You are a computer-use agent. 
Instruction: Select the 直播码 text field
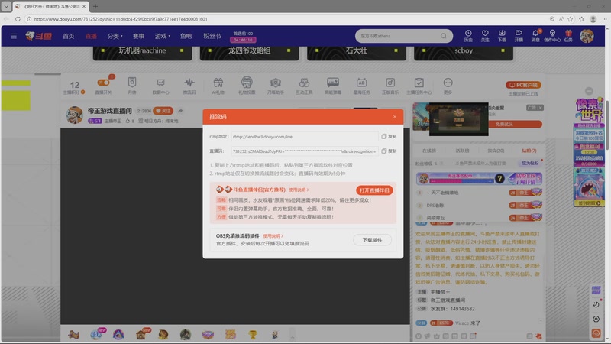click(x=304, y=151)
